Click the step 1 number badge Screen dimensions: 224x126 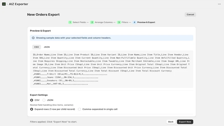70,22
